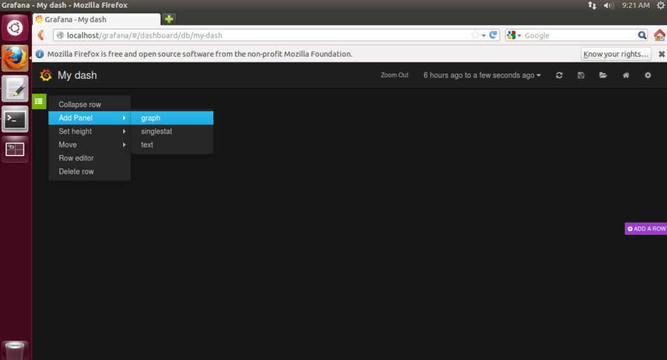Viewport: 667px width, 360px height.
Task: Bookmark this page with the star
Action: [x=475, y=35]
